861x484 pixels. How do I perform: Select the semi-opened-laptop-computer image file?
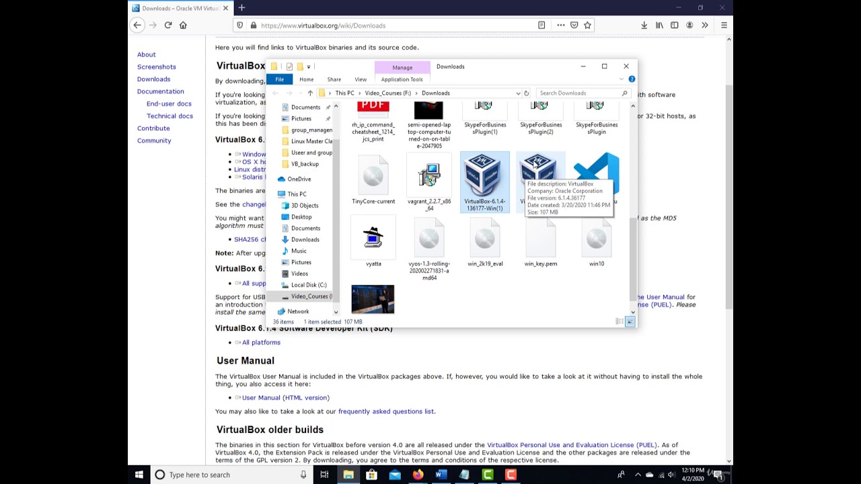click(429, 125)
